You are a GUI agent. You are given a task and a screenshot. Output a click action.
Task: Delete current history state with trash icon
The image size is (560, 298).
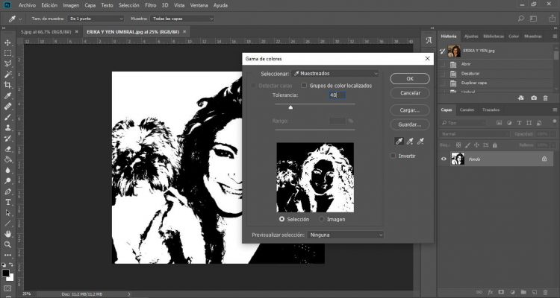(545, 98)
